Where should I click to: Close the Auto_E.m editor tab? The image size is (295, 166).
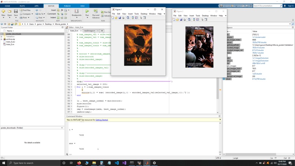point(81,31)
